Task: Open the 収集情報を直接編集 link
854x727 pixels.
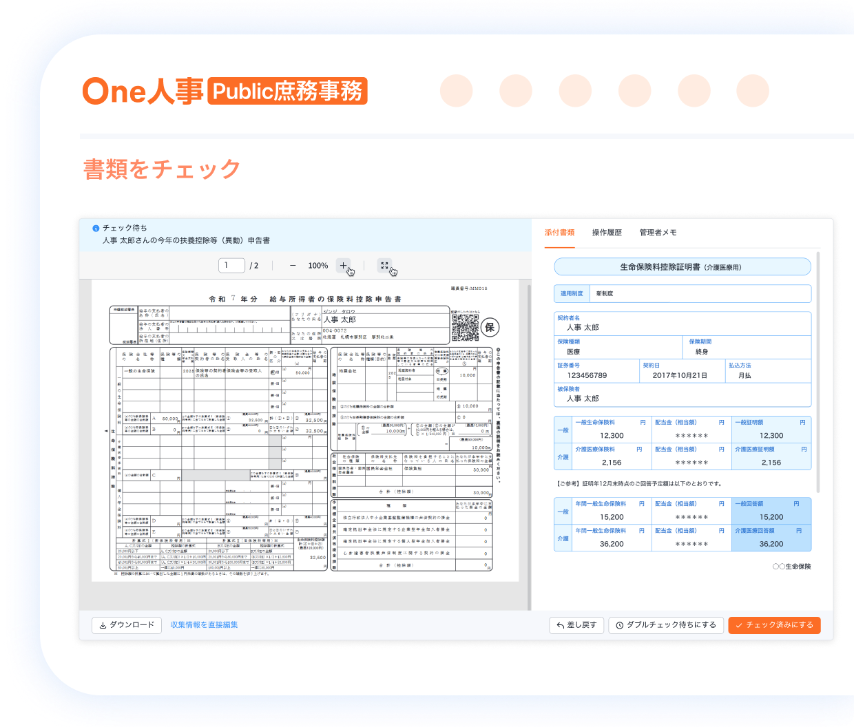Action: click(x=204, y=625)
